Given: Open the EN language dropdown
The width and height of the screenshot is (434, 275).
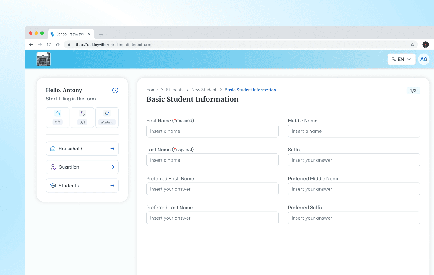Looking at the screenshot, I should pos(401,59).
